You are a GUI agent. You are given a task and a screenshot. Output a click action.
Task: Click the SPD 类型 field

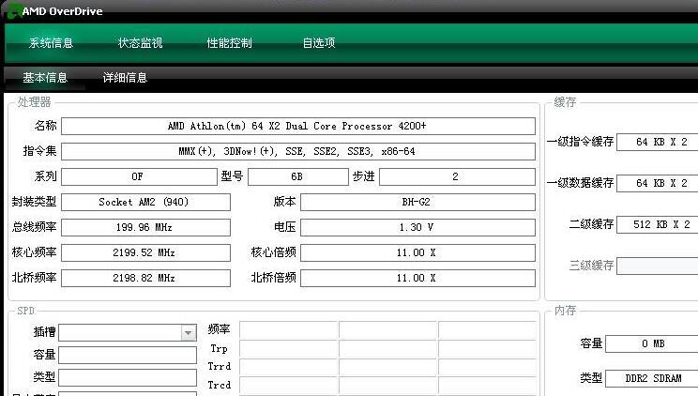coord(128,378)
